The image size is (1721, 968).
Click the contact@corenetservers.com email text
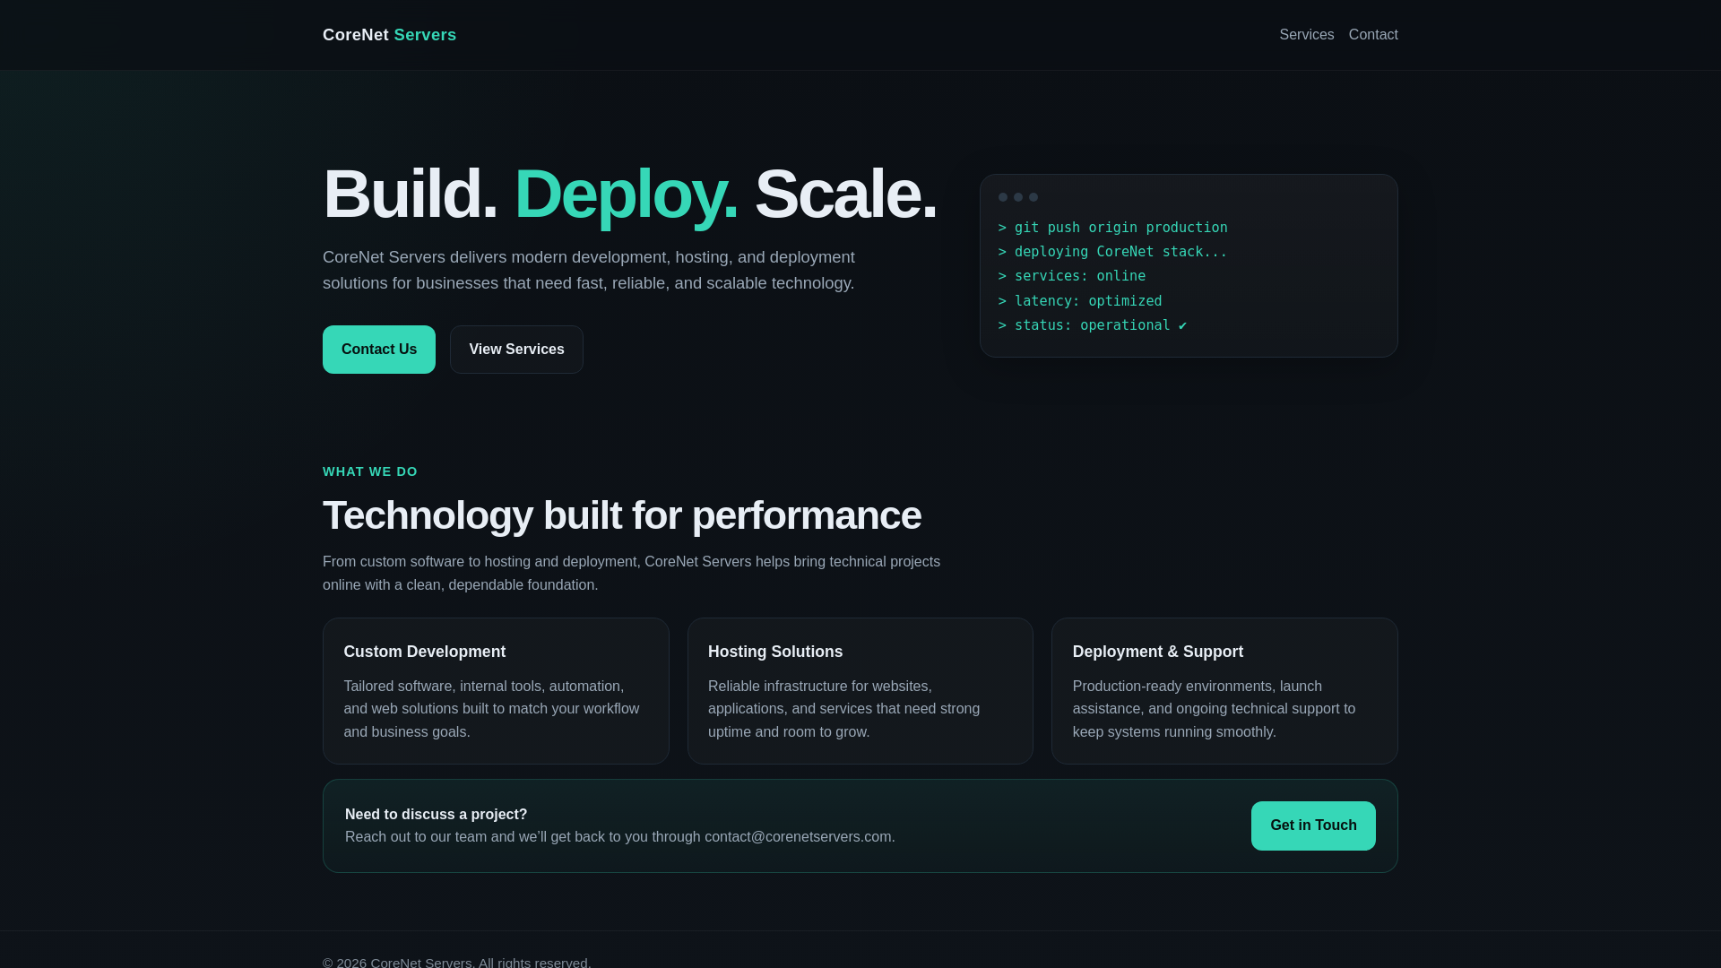(798, 836)
